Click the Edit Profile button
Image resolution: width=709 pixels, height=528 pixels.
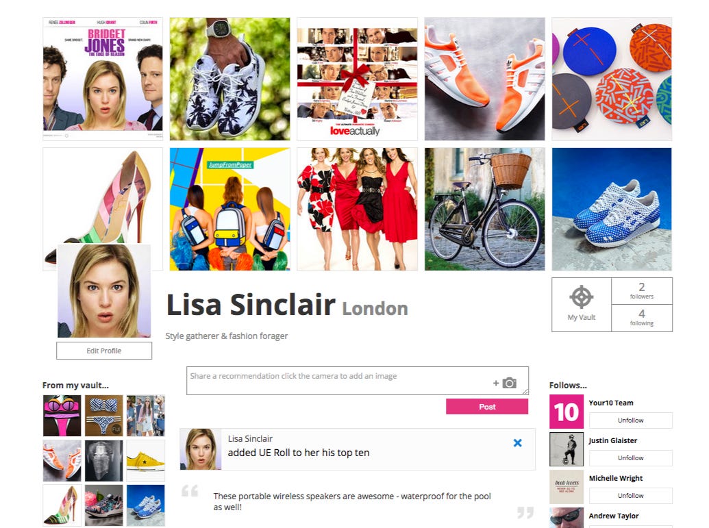coord(104,351)
